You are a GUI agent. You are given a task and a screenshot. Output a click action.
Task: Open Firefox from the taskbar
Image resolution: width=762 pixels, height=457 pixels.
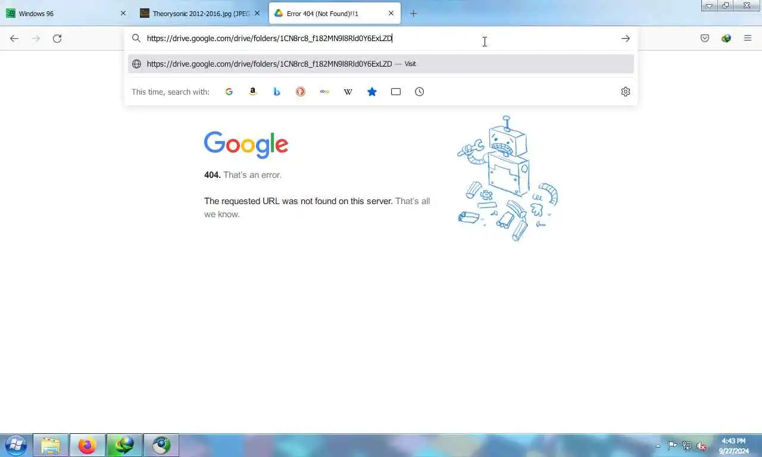(x=88, y=445)
